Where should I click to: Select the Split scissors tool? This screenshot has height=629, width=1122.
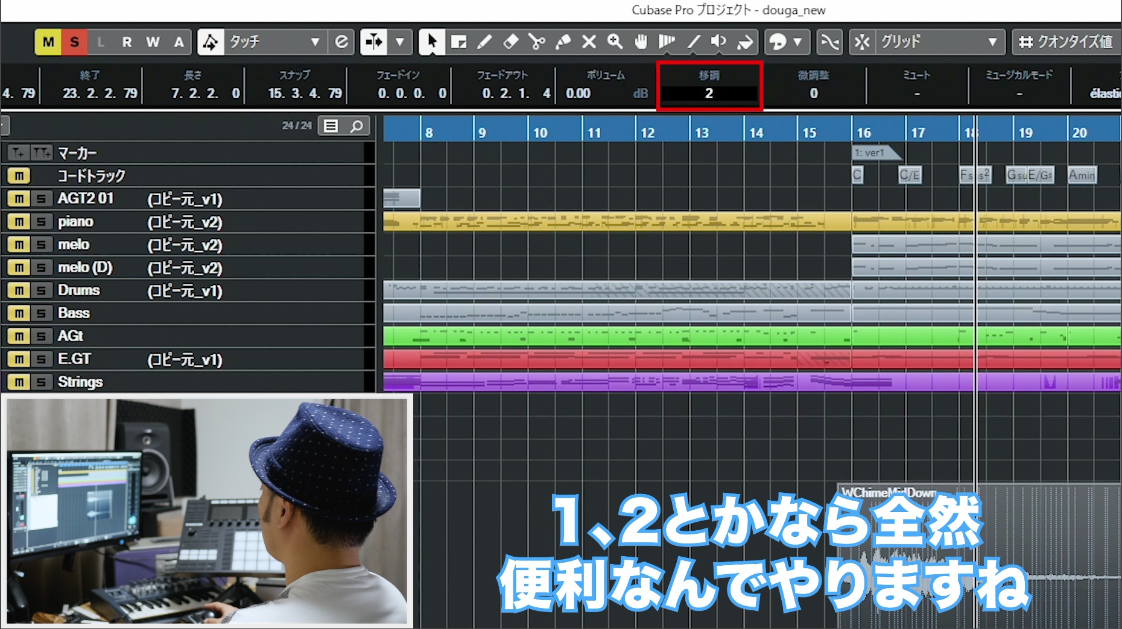pyautogui.click(x=536, y=42)
